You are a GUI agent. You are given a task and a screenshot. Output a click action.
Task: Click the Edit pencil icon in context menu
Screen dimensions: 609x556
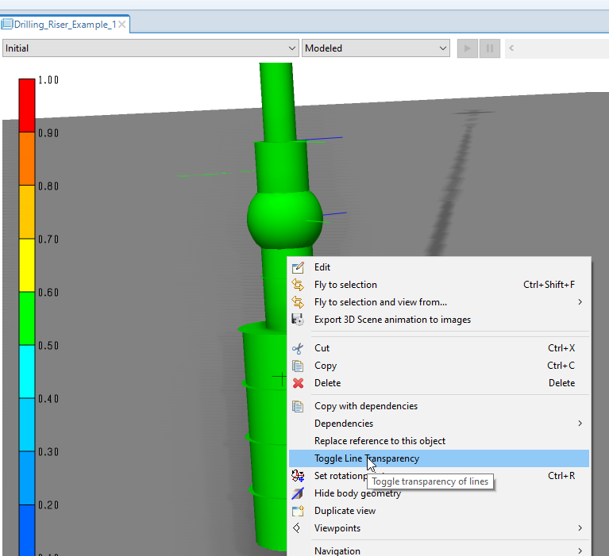click(x=298, y=268)
